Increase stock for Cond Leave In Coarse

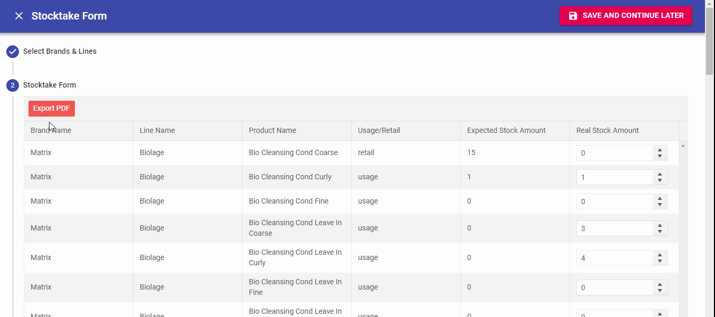click(x=660, y=225)
